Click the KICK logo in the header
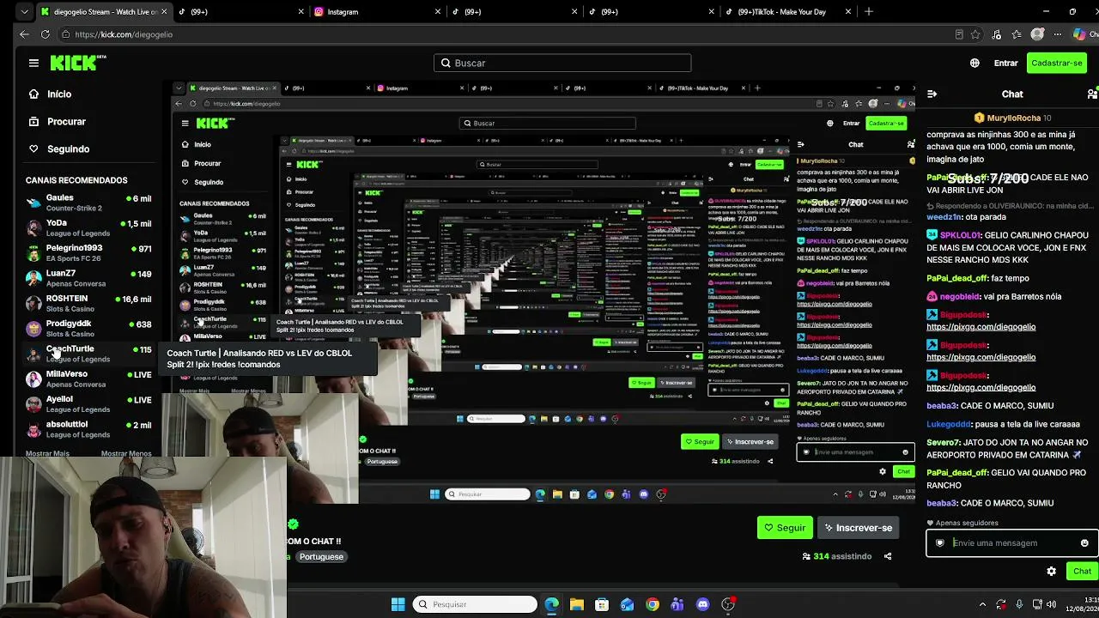 point(78,63)
